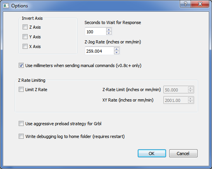Decrease Seconds to Wait for Response value
This screenshot has height=169, width=212.
pos(109,33)
